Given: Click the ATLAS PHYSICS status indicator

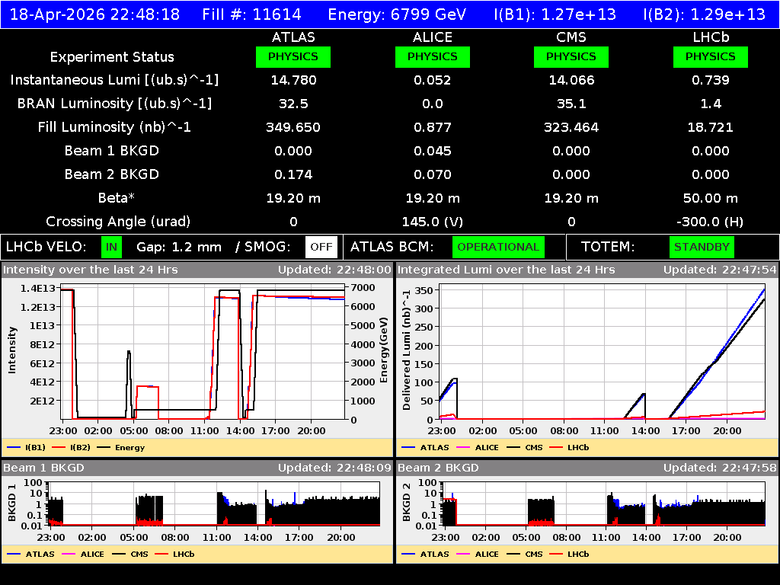Looking at the screenshot, I should (293, 56).
